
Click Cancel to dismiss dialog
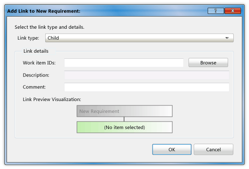pos(213,149)
